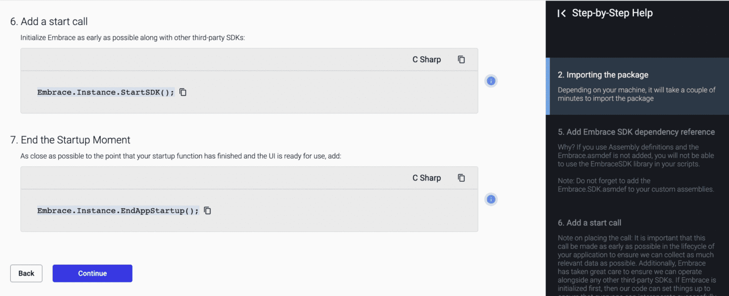The image size is (729, 296).
Task: Copy the EndAppStartup block via header icon
Action: [x=461, y=178]
